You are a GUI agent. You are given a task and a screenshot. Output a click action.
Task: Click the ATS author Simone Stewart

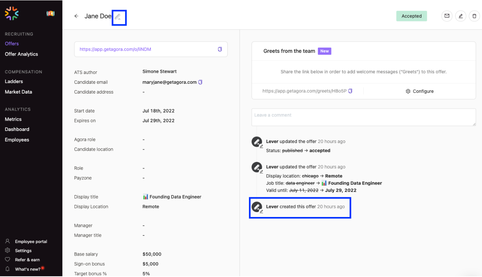click(160, 71)
